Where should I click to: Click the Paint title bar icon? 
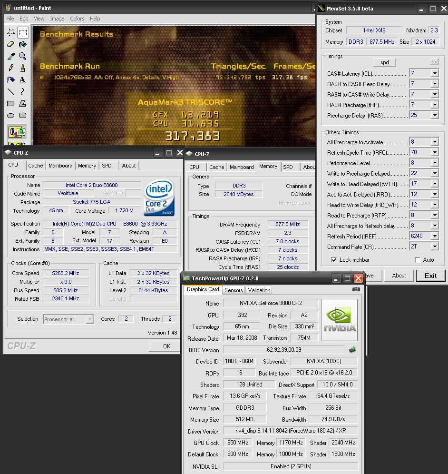(x=8, y=8)
